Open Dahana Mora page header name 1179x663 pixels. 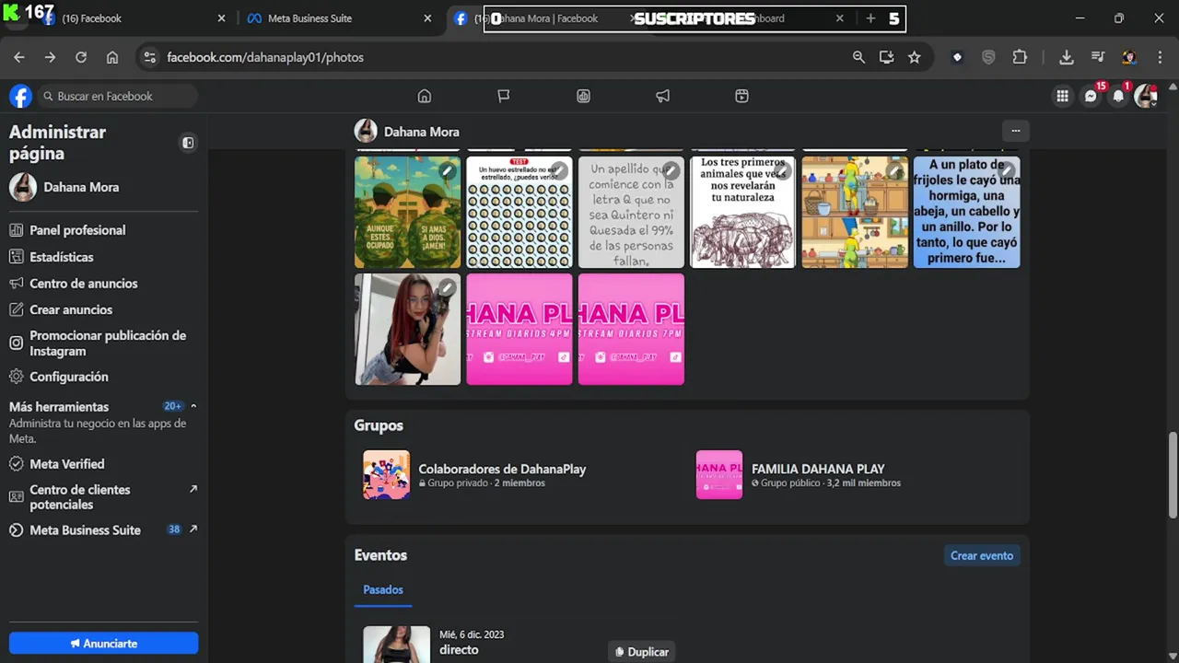point(421,132)
